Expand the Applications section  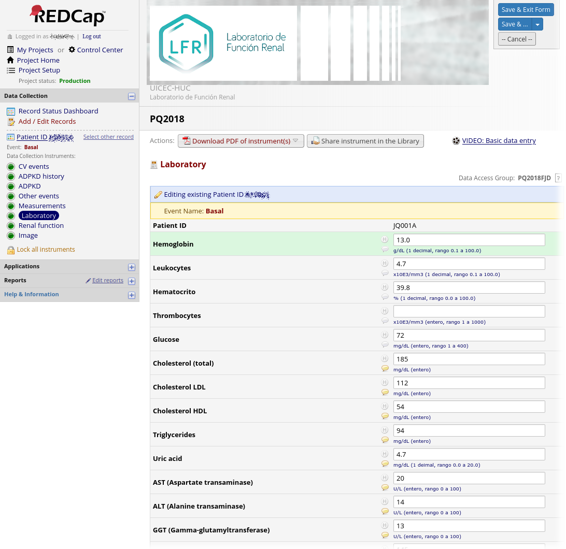tap(132, 267)
